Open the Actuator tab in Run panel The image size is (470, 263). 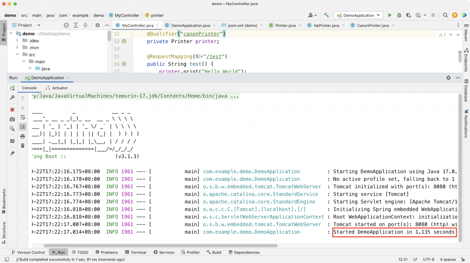[56, 88]
